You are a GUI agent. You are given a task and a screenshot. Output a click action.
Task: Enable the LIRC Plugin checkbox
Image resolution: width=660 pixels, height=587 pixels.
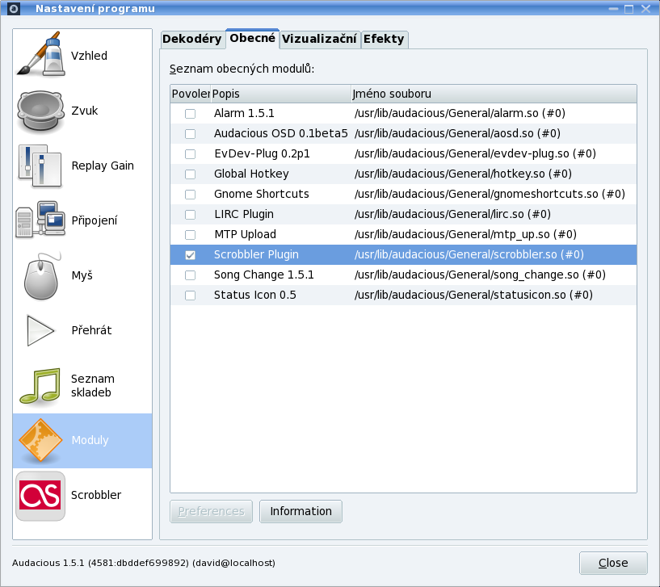click(x=191, y=215)
